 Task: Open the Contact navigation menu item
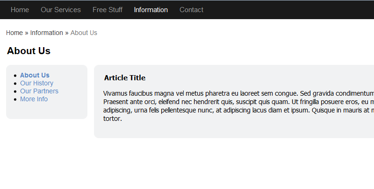191,10
